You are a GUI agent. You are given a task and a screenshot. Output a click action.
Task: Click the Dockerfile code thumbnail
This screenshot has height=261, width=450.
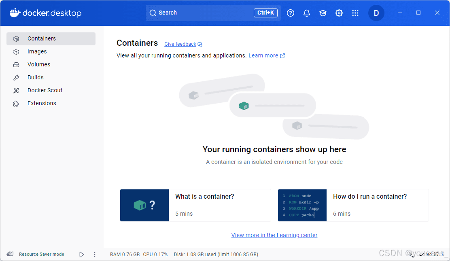[x=302, y=205]
